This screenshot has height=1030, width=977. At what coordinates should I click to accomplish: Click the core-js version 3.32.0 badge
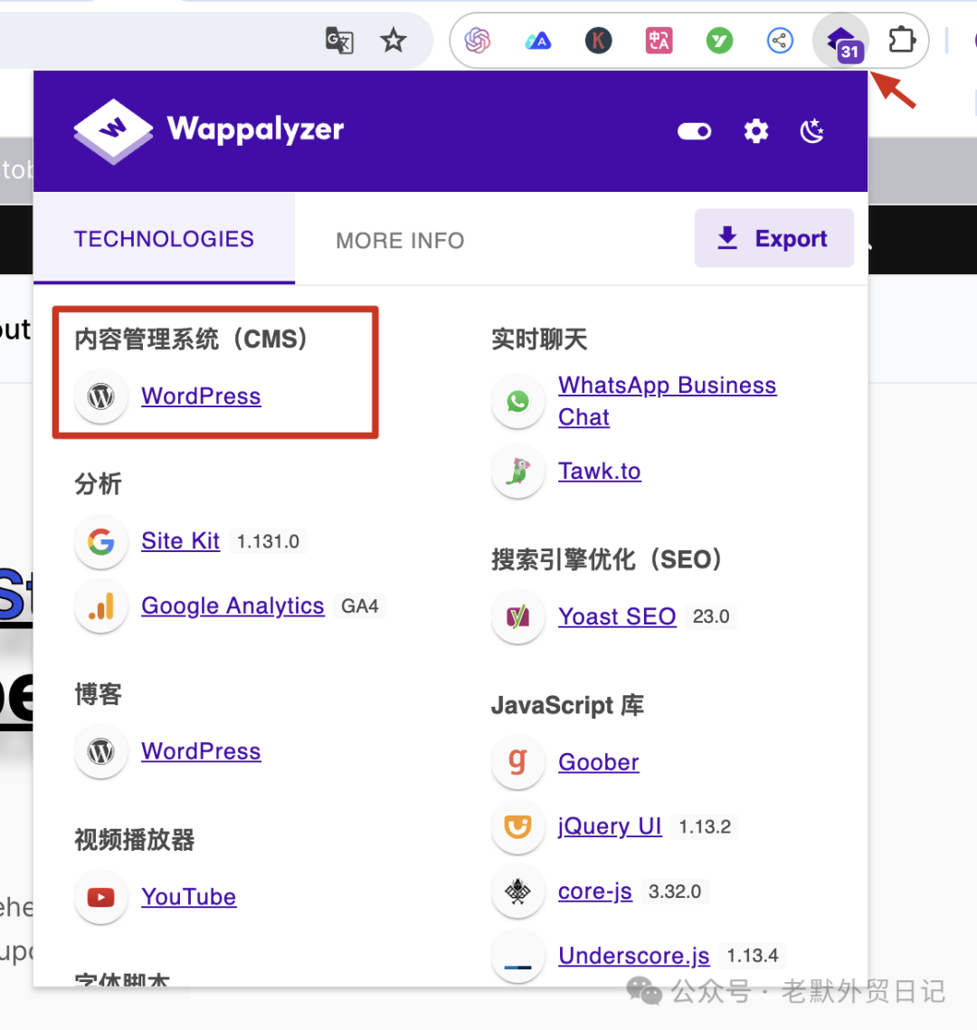click(x=675, y=892)
